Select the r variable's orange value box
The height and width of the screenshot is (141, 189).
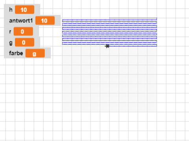click(23, 31)
